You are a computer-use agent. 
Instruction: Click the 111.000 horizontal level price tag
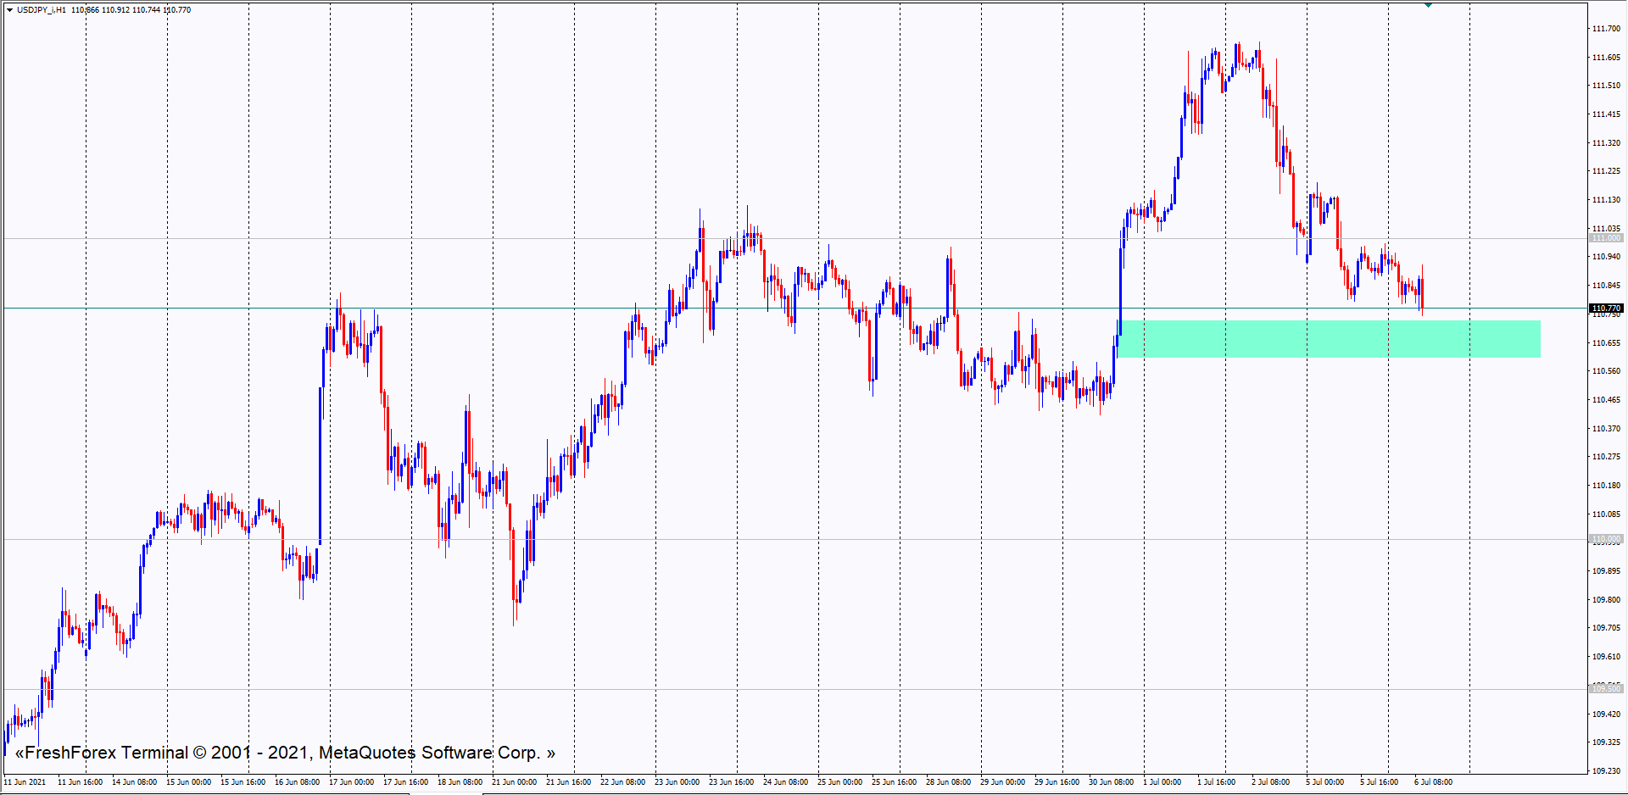click(x=1605, y=238)
